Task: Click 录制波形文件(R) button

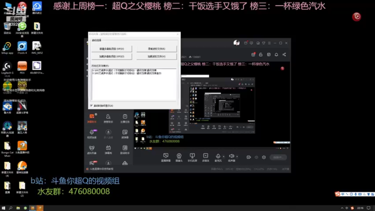Action: [157, 49]
